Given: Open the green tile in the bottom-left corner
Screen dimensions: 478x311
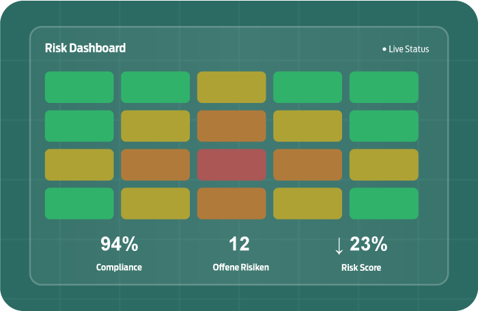Looking at the screenshot, I should [79, 203].
